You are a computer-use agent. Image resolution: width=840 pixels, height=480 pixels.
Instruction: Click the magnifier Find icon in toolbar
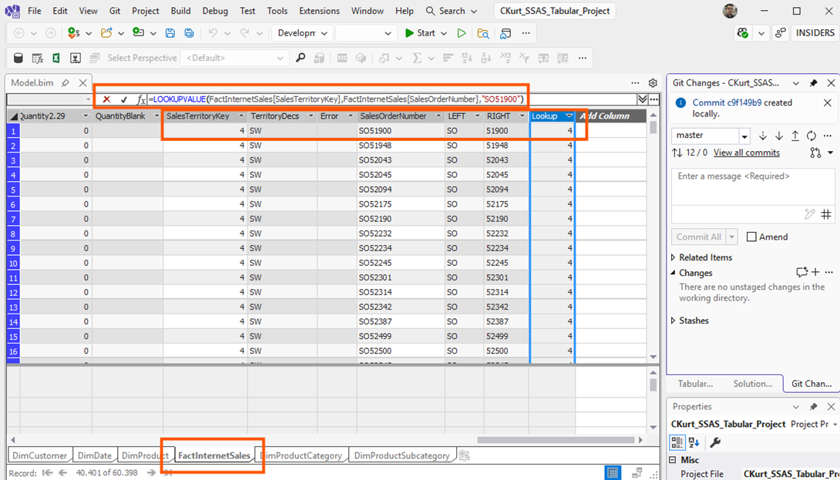pyautogui.click(x=301, y=58)
